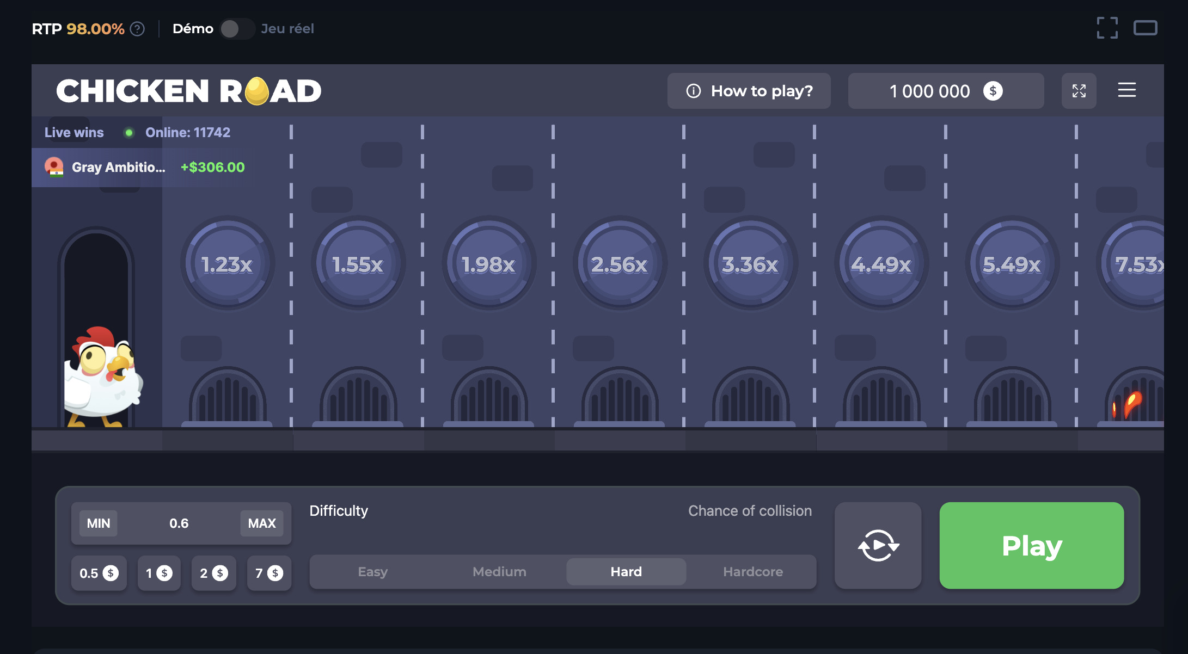Viewport: 1188px width, 654px height.
Task: Set bet to MIN
Action: point(99,523)
